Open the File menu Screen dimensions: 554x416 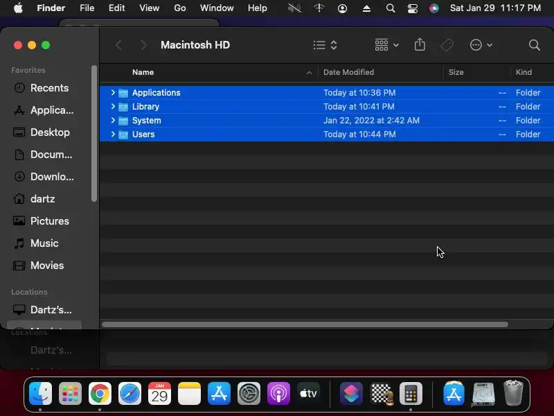click(87, 8)
